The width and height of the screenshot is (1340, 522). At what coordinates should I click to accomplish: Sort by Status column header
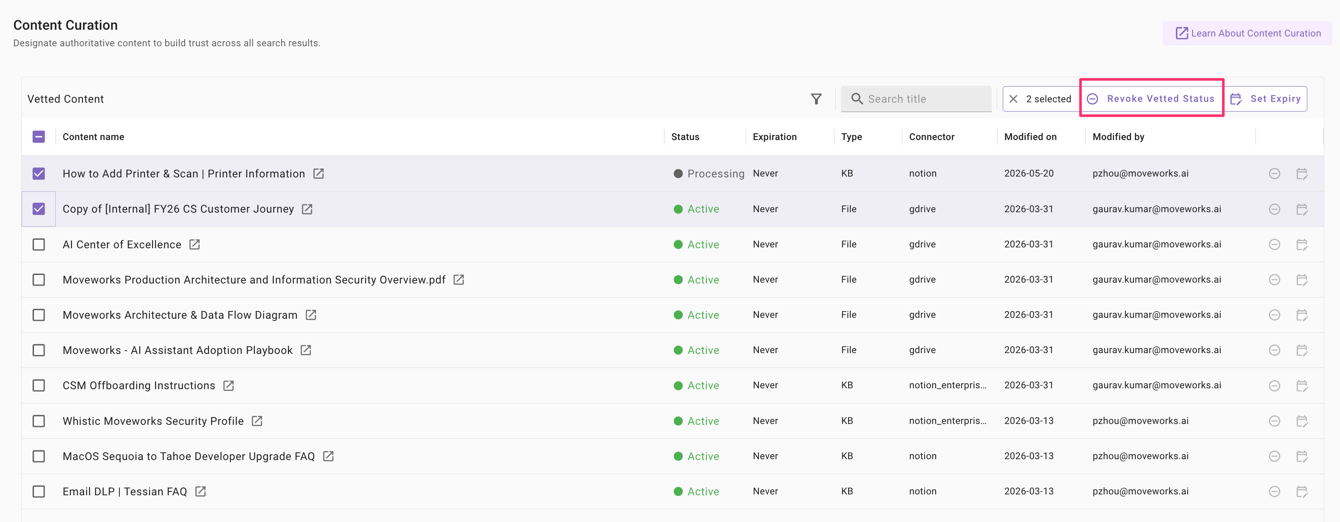tap(685, 137)
